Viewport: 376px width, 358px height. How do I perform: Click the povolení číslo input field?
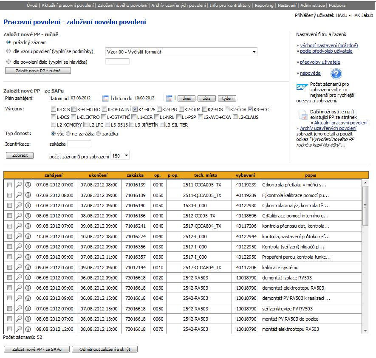pos(118,62)
